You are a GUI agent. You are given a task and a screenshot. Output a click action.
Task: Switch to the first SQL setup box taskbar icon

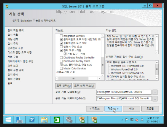pyautogui.click(x=82, y=120)
